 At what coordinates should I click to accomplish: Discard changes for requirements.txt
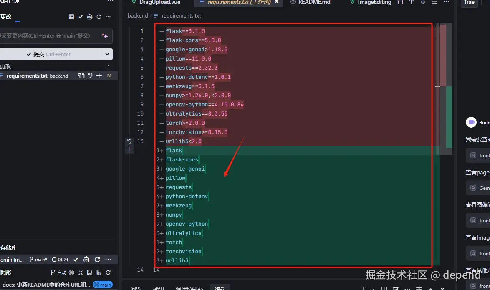click(x=90, y=76)
